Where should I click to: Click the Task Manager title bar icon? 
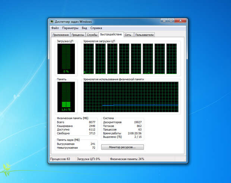[52, 22]
